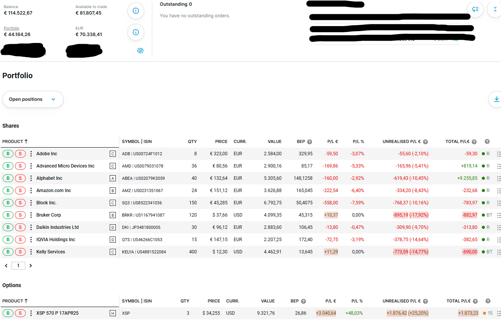This screenshot has height=322, width=501.
Task: Click the list filter icon at top right
Action: pyautogui.click(x=475, y=9)
